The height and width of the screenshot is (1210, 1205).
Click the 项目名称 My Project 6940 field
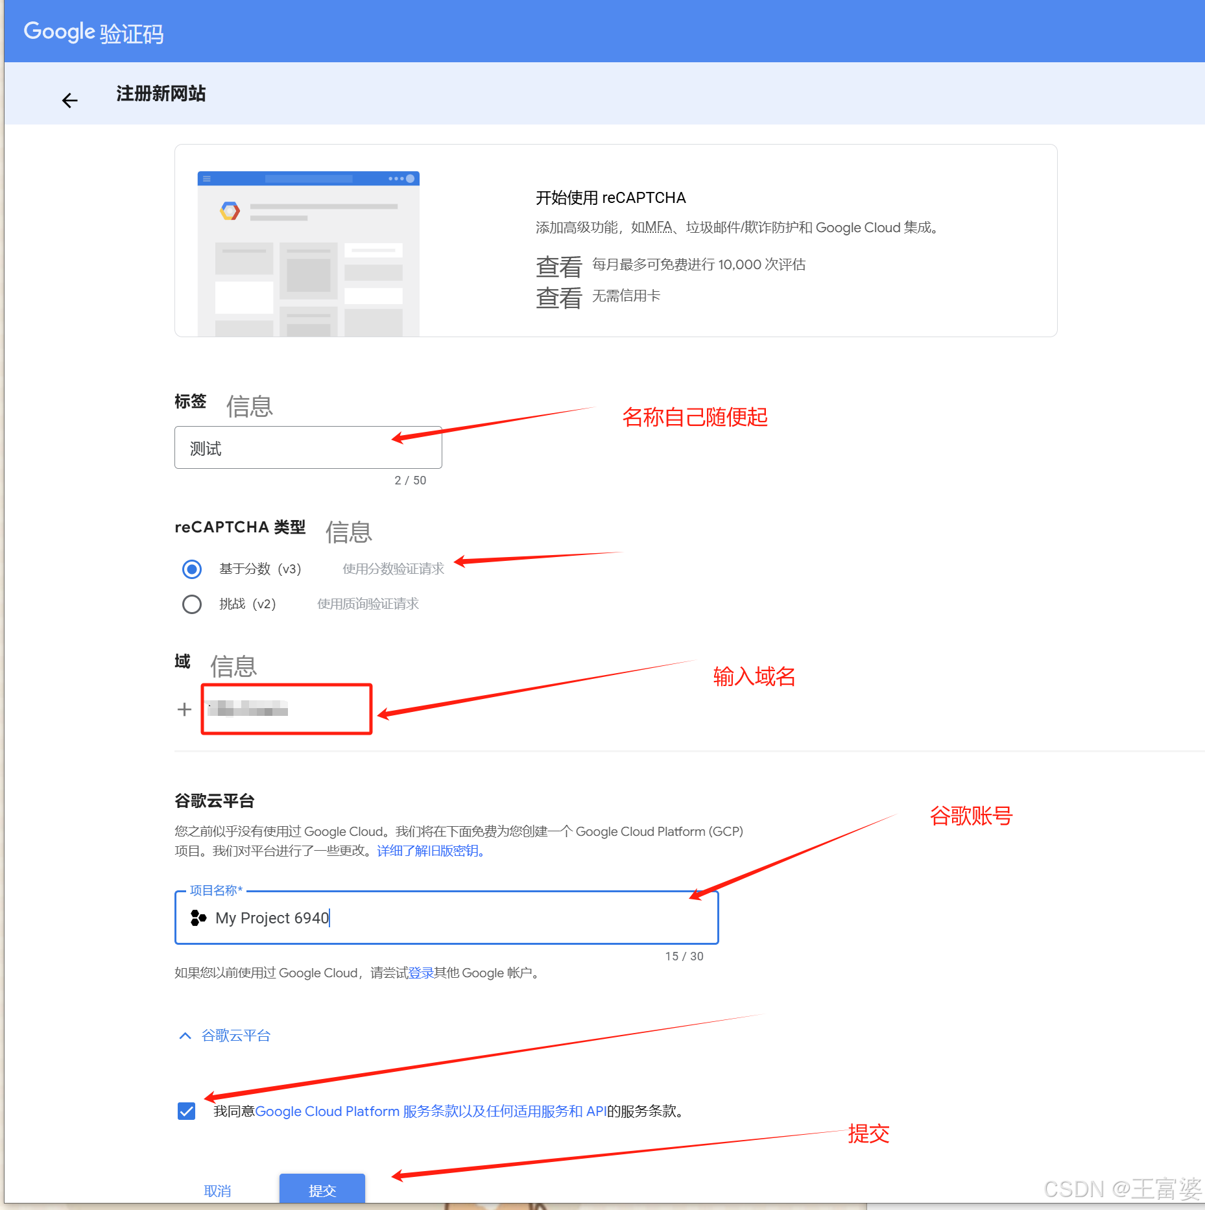[447, 918]
